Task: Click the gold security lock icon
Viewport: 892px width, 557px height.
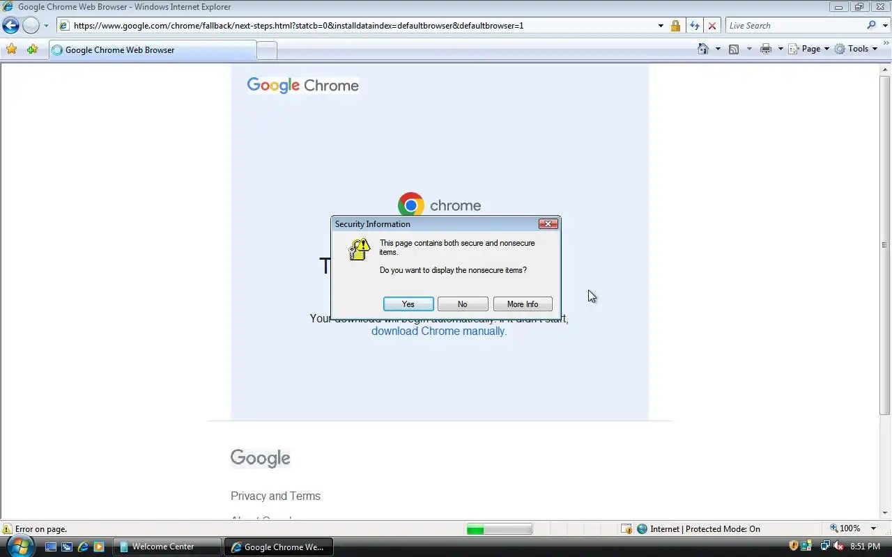Action: click(675, 26)
